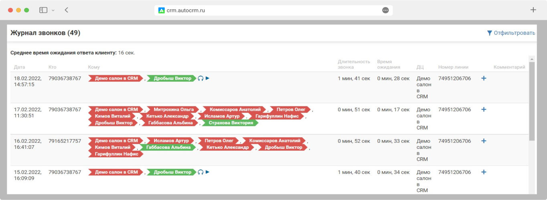Expand the sidebar dropdown chevron
Screen dimensions: 547x200
tap(53, 10)
